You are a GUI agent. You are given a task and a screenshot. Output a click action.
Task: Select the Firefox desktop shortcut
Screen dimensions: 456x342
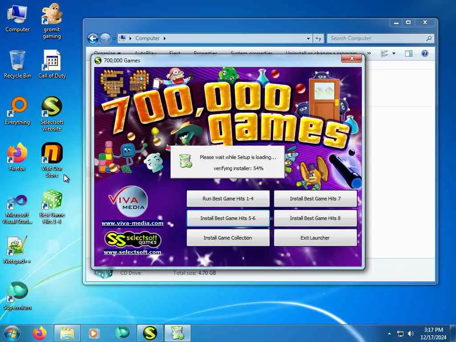[x=17, y=157]
